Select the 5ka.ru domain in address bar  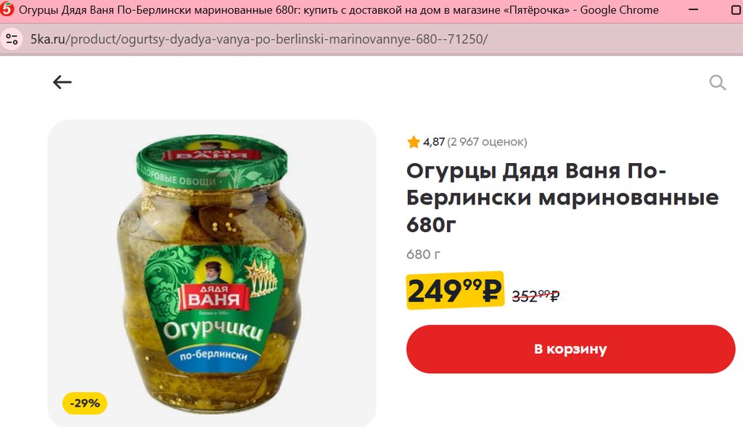click(48, 39)
